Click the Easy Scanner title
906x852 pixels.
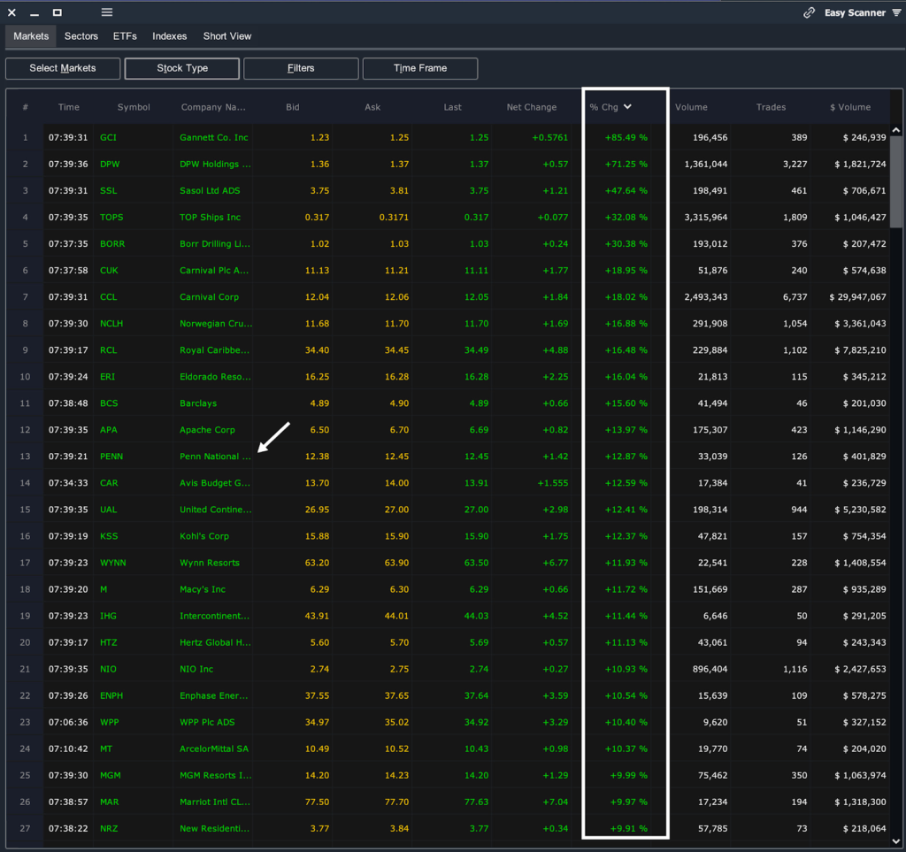coord(855,12)
